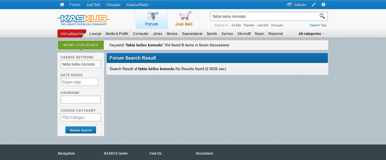Viewport: 386px width, 160px height.
Task: Click the Refine Search button
Action: coord(81,130)
